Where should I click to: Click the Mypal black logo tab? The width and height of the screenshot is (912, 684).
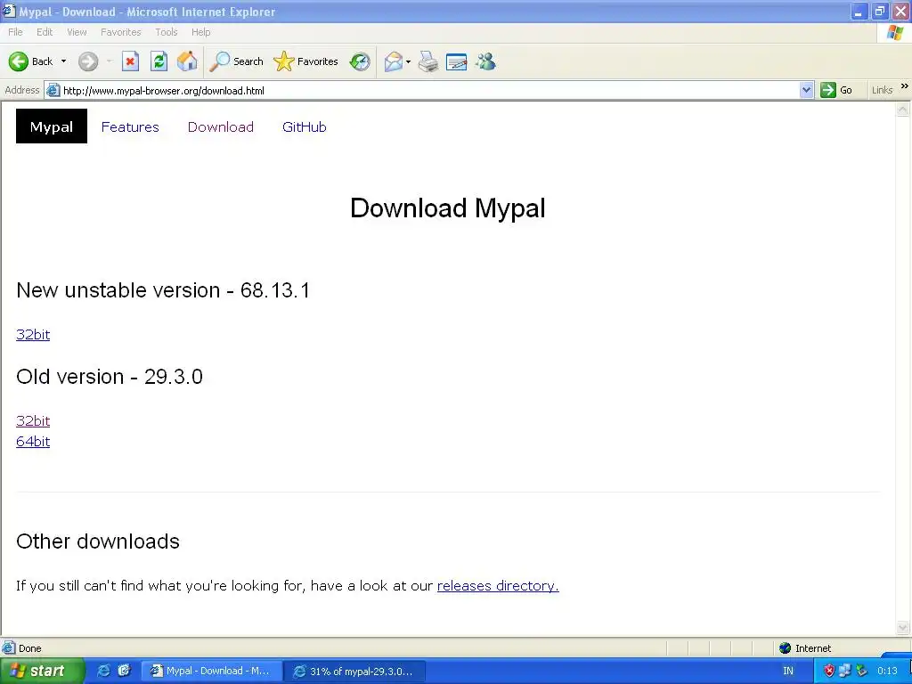coord(51,126)
